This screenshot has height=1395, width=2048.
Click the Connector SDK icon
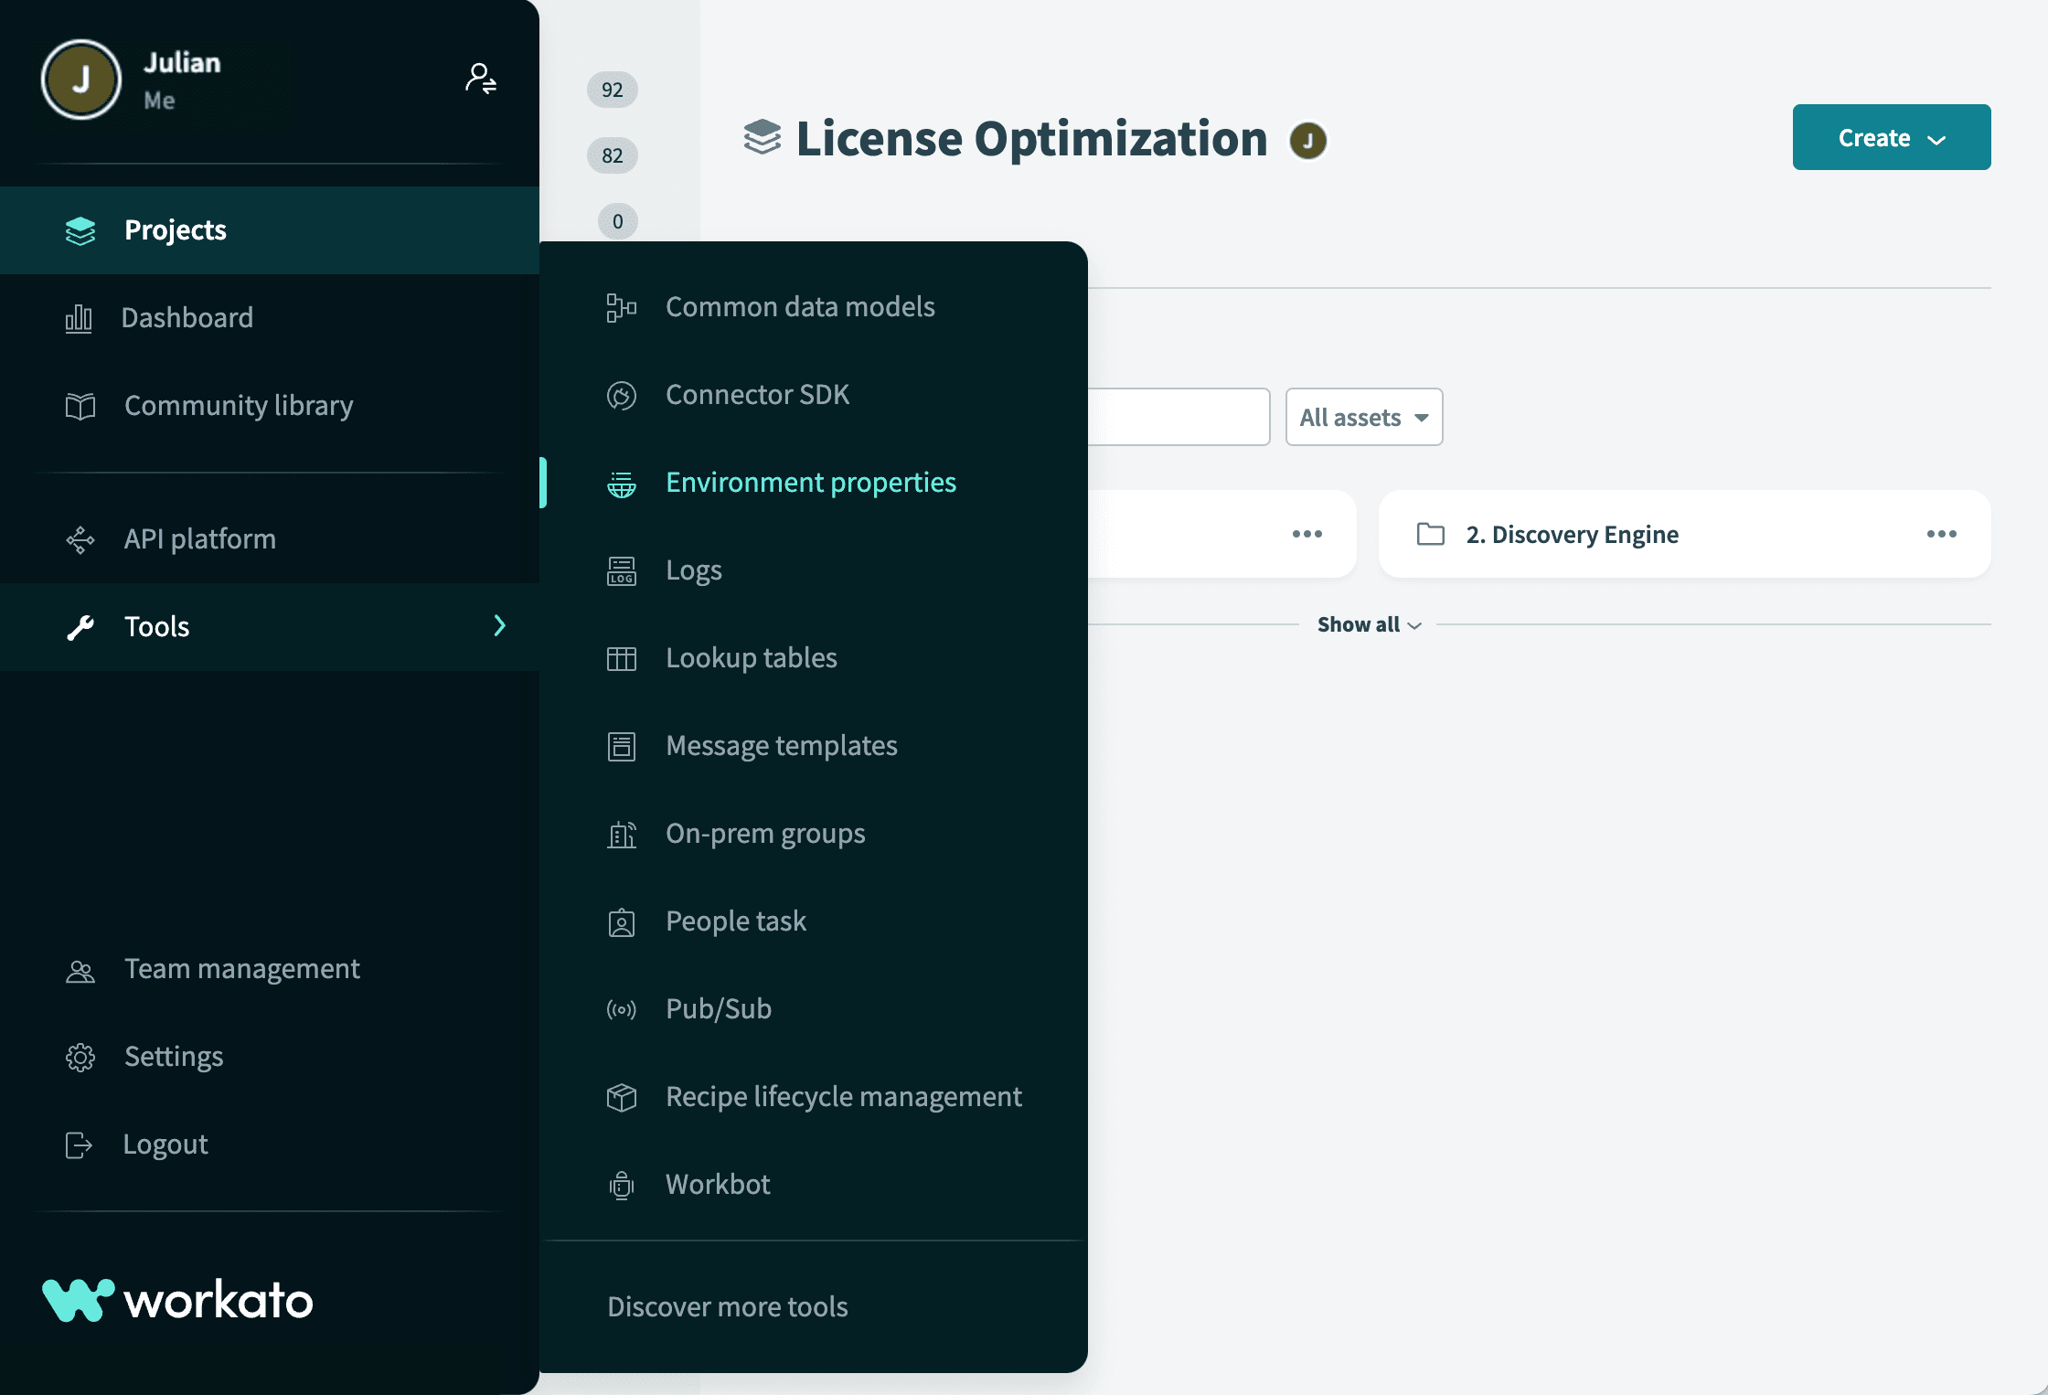click(x=622, y=395)
